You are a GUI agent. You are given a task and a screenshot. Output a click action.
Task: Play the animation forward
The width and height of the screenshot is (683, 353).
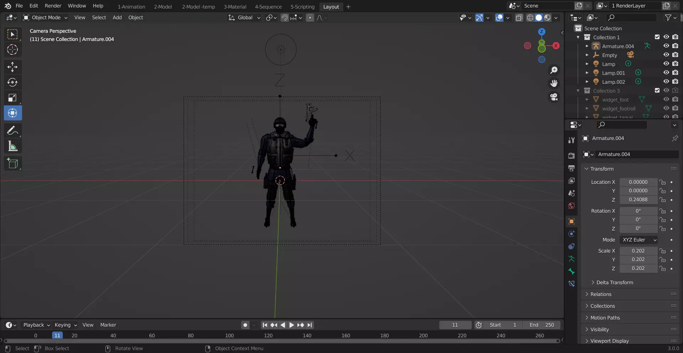point(291,325)
